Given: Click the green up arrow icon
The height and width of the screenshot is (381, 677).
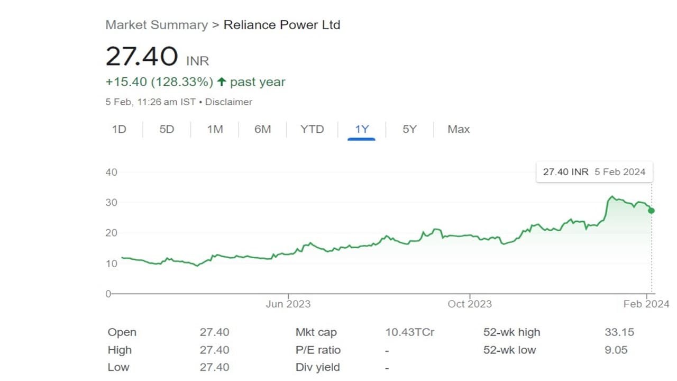Looking at the screenshot, I should pyautogui.click(x=222, y=82).
